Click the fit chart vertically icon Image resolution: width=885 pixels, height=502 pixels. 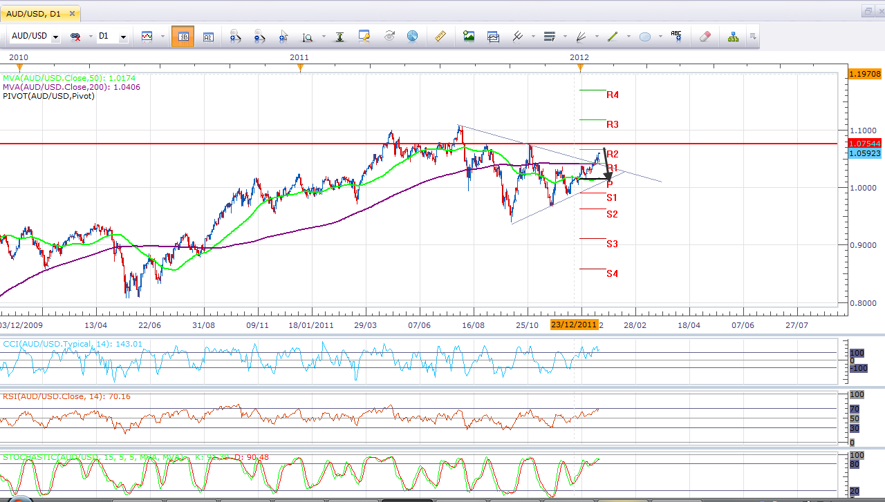[339, 37]
